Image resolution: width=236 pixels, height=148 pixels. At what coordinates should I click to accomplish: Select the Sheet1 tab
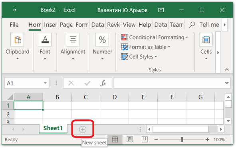click(53, 129)
